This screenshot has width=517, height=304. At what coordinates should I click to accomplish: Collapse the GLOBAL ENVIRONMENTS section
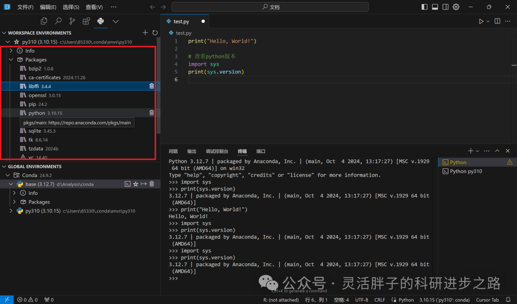coord(4,167)
